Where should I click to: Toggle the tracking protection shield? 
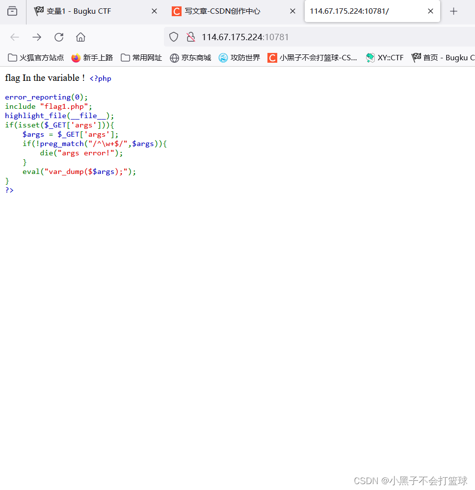(174, 37)
